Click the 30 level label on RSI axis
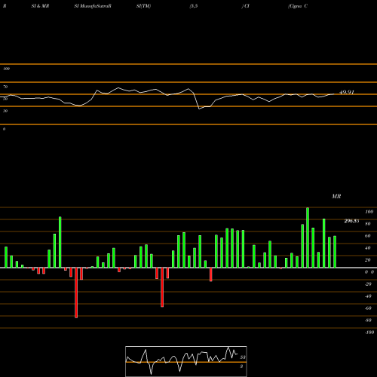 5,111
